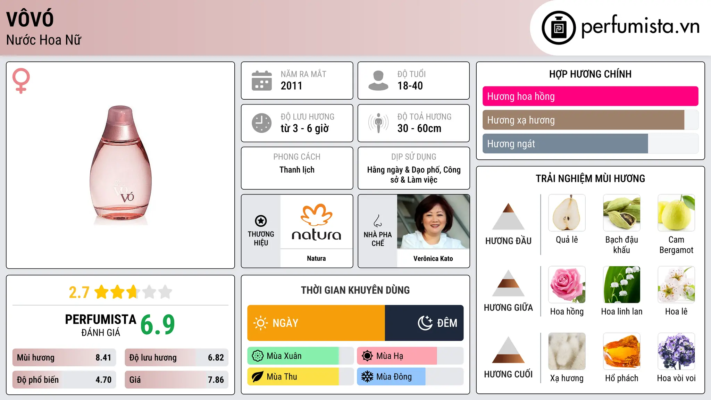Click the Hương cuối pyramid icon
The width and height of the screenshot is (711, 400).
pos(509,350)
